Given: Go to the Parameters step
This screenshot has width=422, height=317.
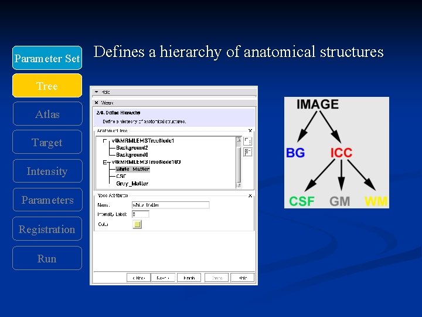Looking at the screenshot, I should pyautogui.click(x=47, y=200).
